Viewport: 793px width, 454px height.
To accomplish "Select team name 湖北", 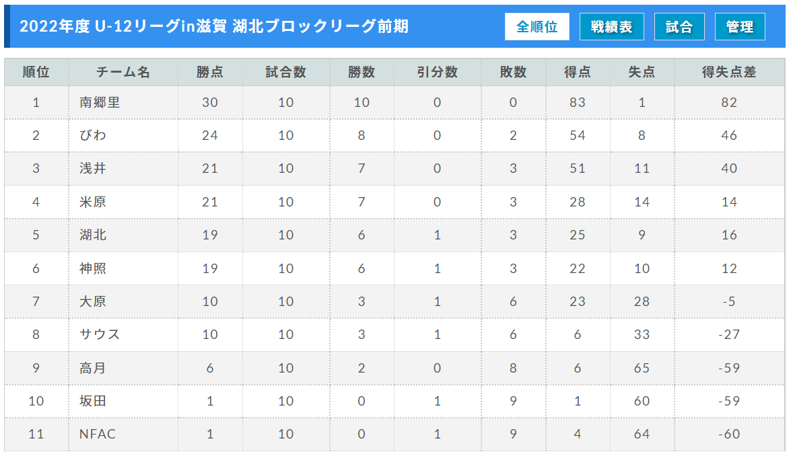I will click(x=93, y=235).
